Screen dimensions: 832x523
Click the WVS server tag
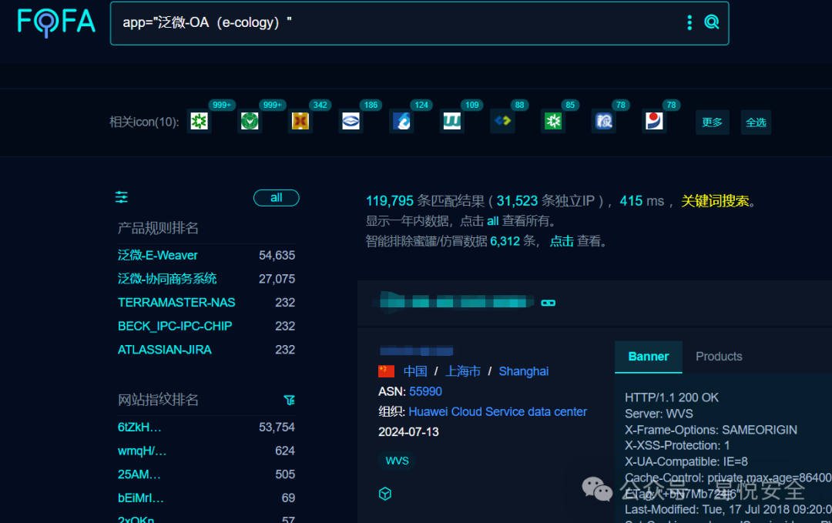(397, 461)
